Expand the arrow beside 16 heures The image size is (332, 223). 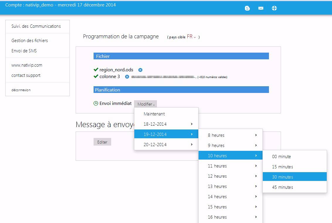pos(256,217)
